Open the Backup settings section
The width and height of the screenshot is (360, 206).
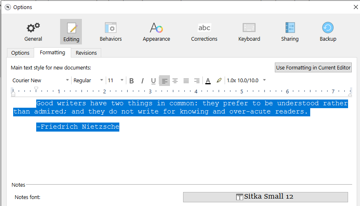[x=328, y=32]
